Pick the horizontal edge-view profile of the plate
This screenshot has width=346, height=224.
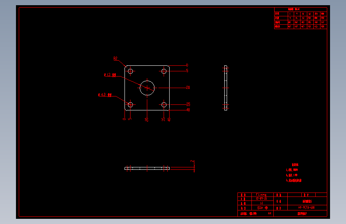147,169
